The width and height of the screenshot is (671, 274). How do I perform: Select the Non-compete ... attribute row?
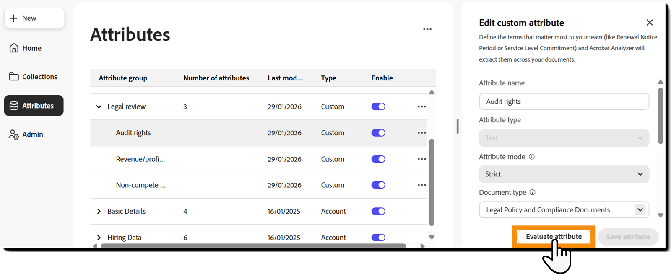(x=259, y=185)
